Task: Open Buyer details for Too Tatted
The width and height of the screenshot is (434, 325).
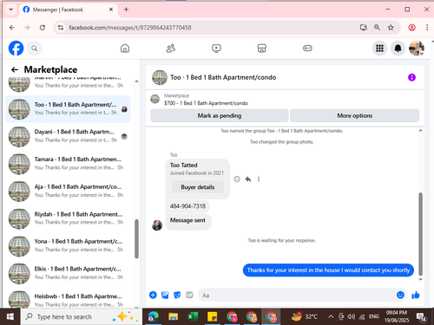Action: (x=198, y=187)
